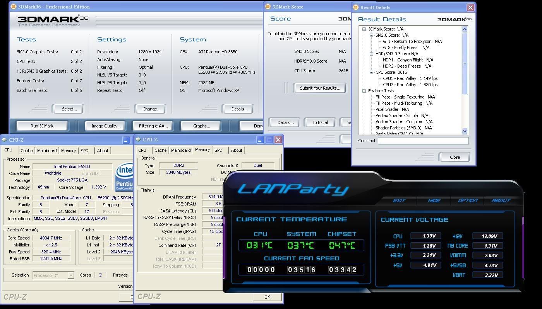Click the Result Details vertical scrollbar thumb
This screenshot has height=309, width=542.
[x=465, y=63]
